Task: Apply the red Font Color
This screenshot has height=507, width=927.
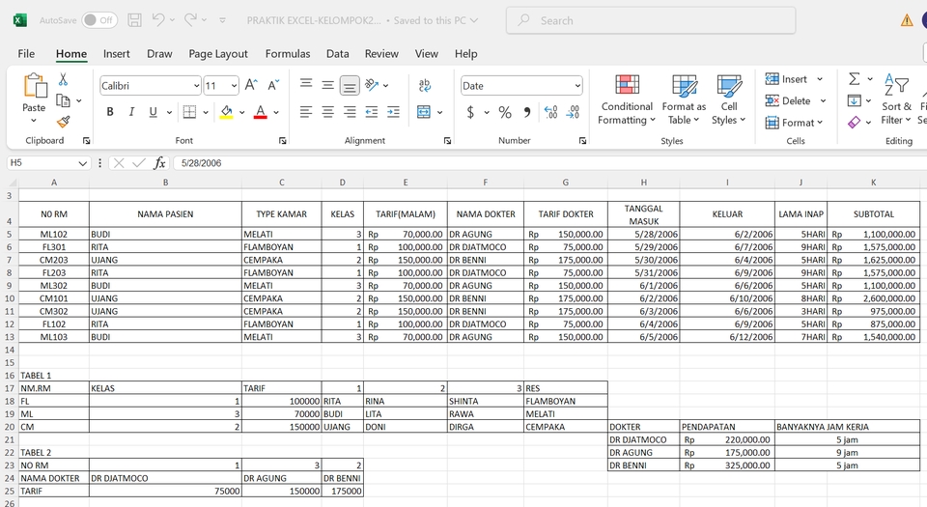Action: pos(260,112)
